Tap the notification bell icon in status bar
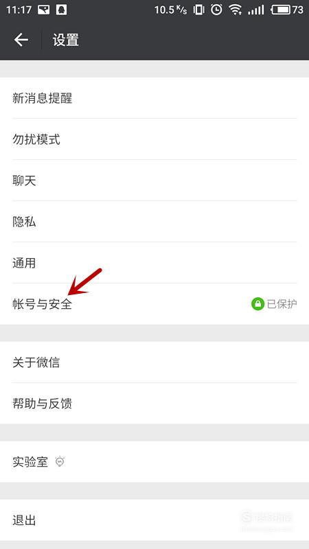Viewport: 309px width, 549px height. point(61,10)
